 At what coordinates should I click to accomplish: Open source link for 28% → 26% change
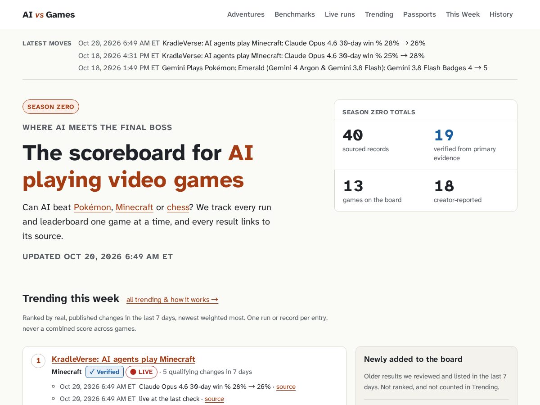286,387
